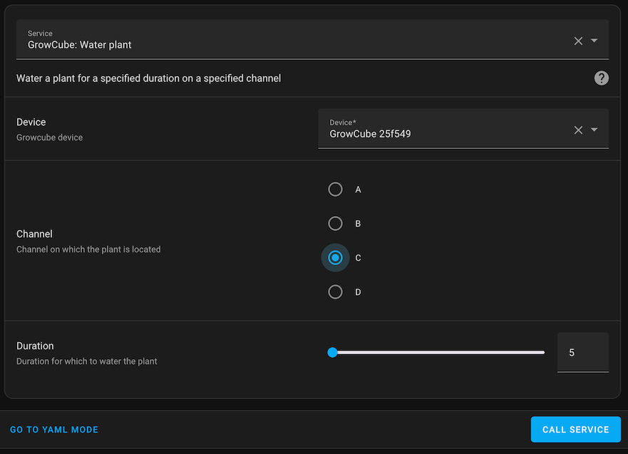Open the Service dropdown arrow

click(594, 41)
